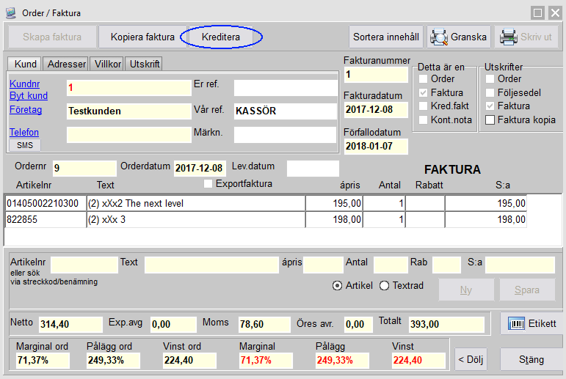Enable the Exportfaktura checkbox
This screenshot has height=379, width=566.
[208, 184]
